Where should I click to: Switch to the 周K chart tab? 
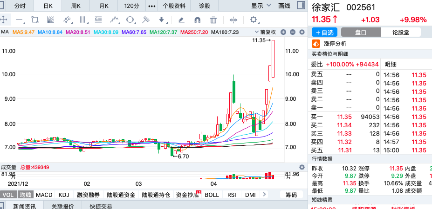click(75, 6)
